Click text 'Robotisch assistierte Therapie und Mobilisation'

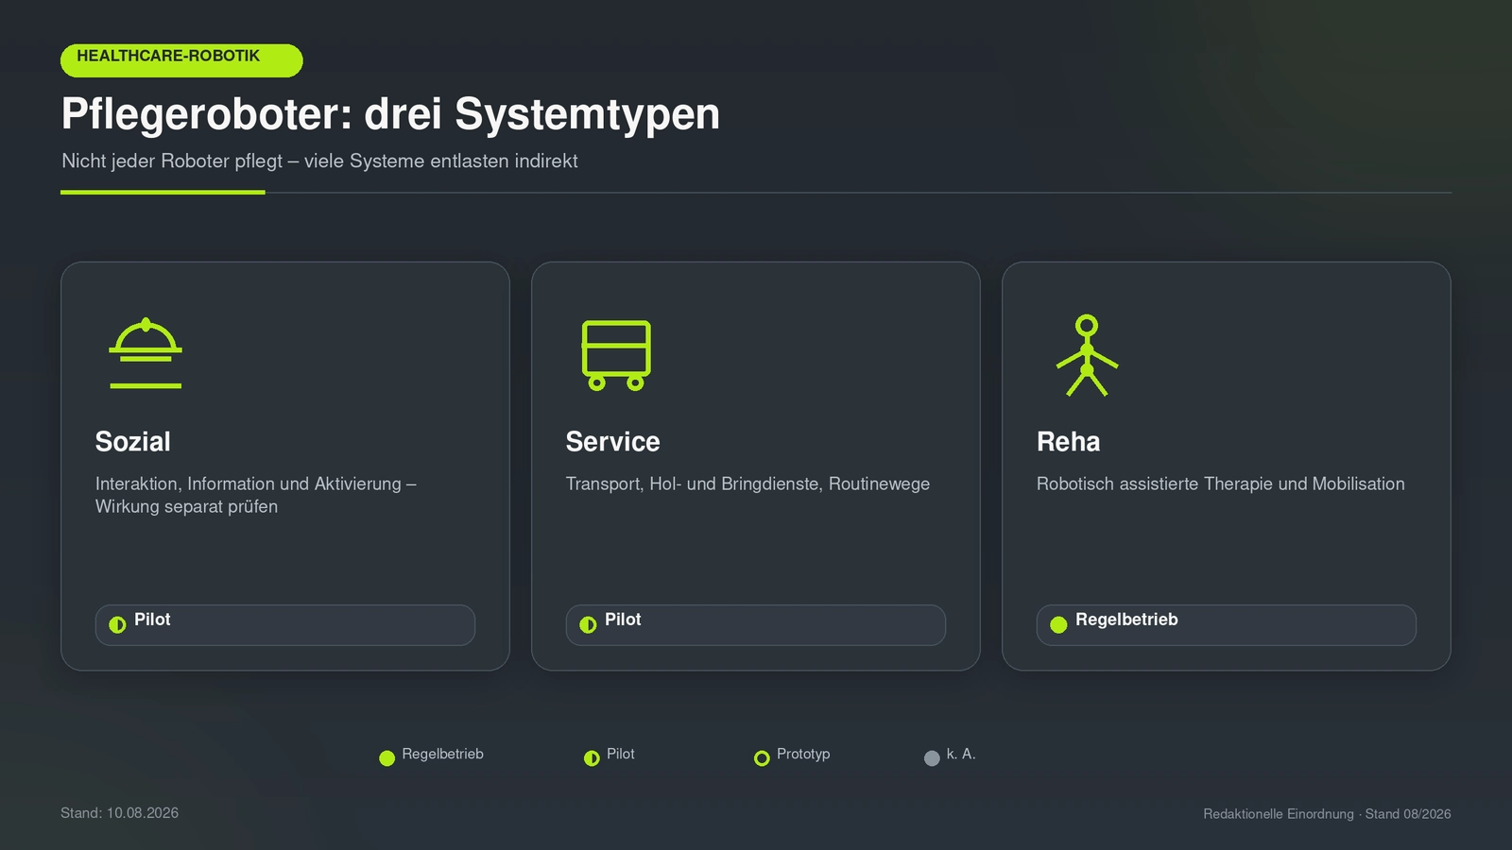pos(1221,484)
